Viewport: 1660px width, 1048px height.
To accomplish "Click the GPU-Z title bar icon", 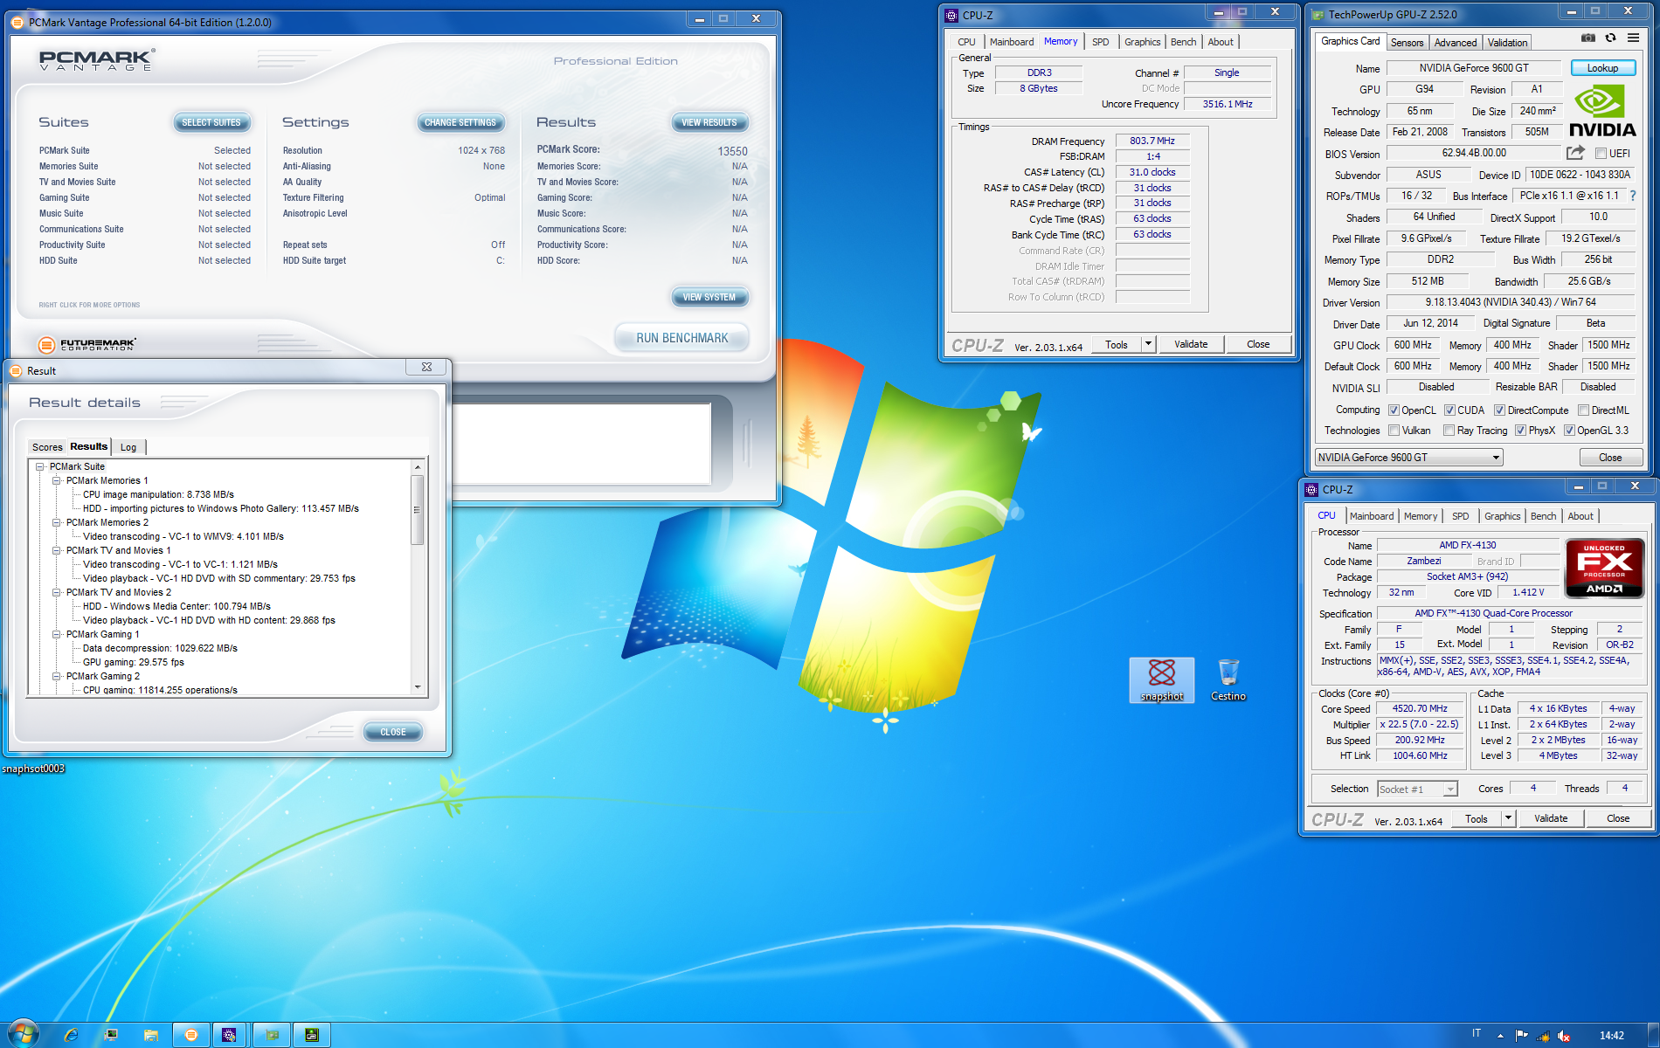I will [x=1318, y=15].
